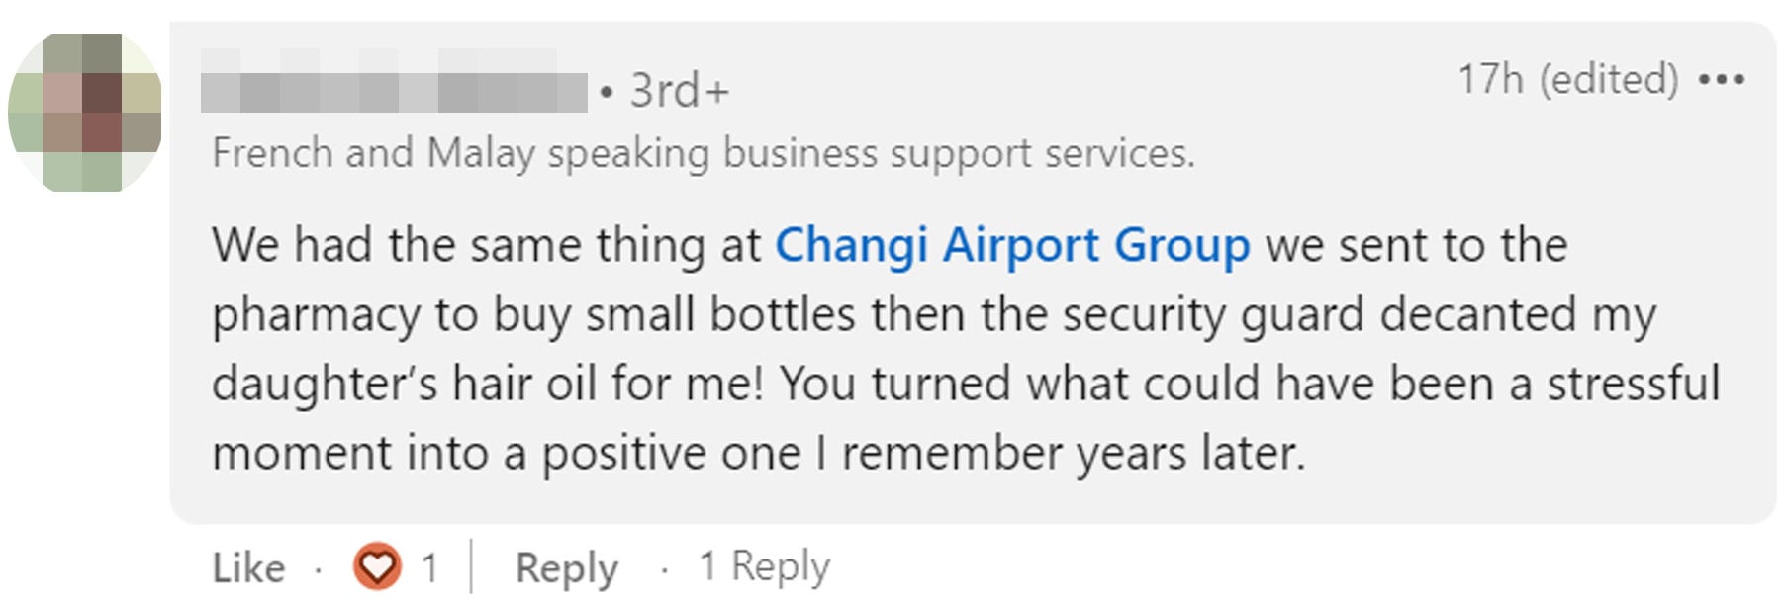Viewport: 1785px width, 602px height.
Task: Click the opening words "We had the same"
Action: [x=396, y=245]
